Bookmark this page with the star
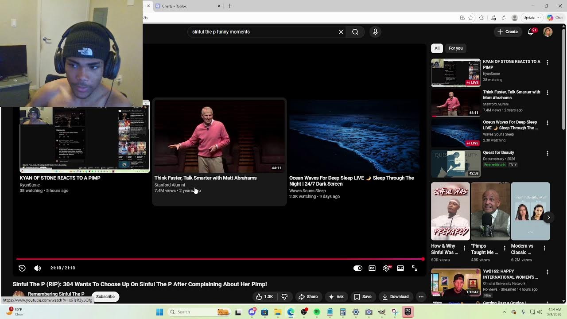 [471, 18]
